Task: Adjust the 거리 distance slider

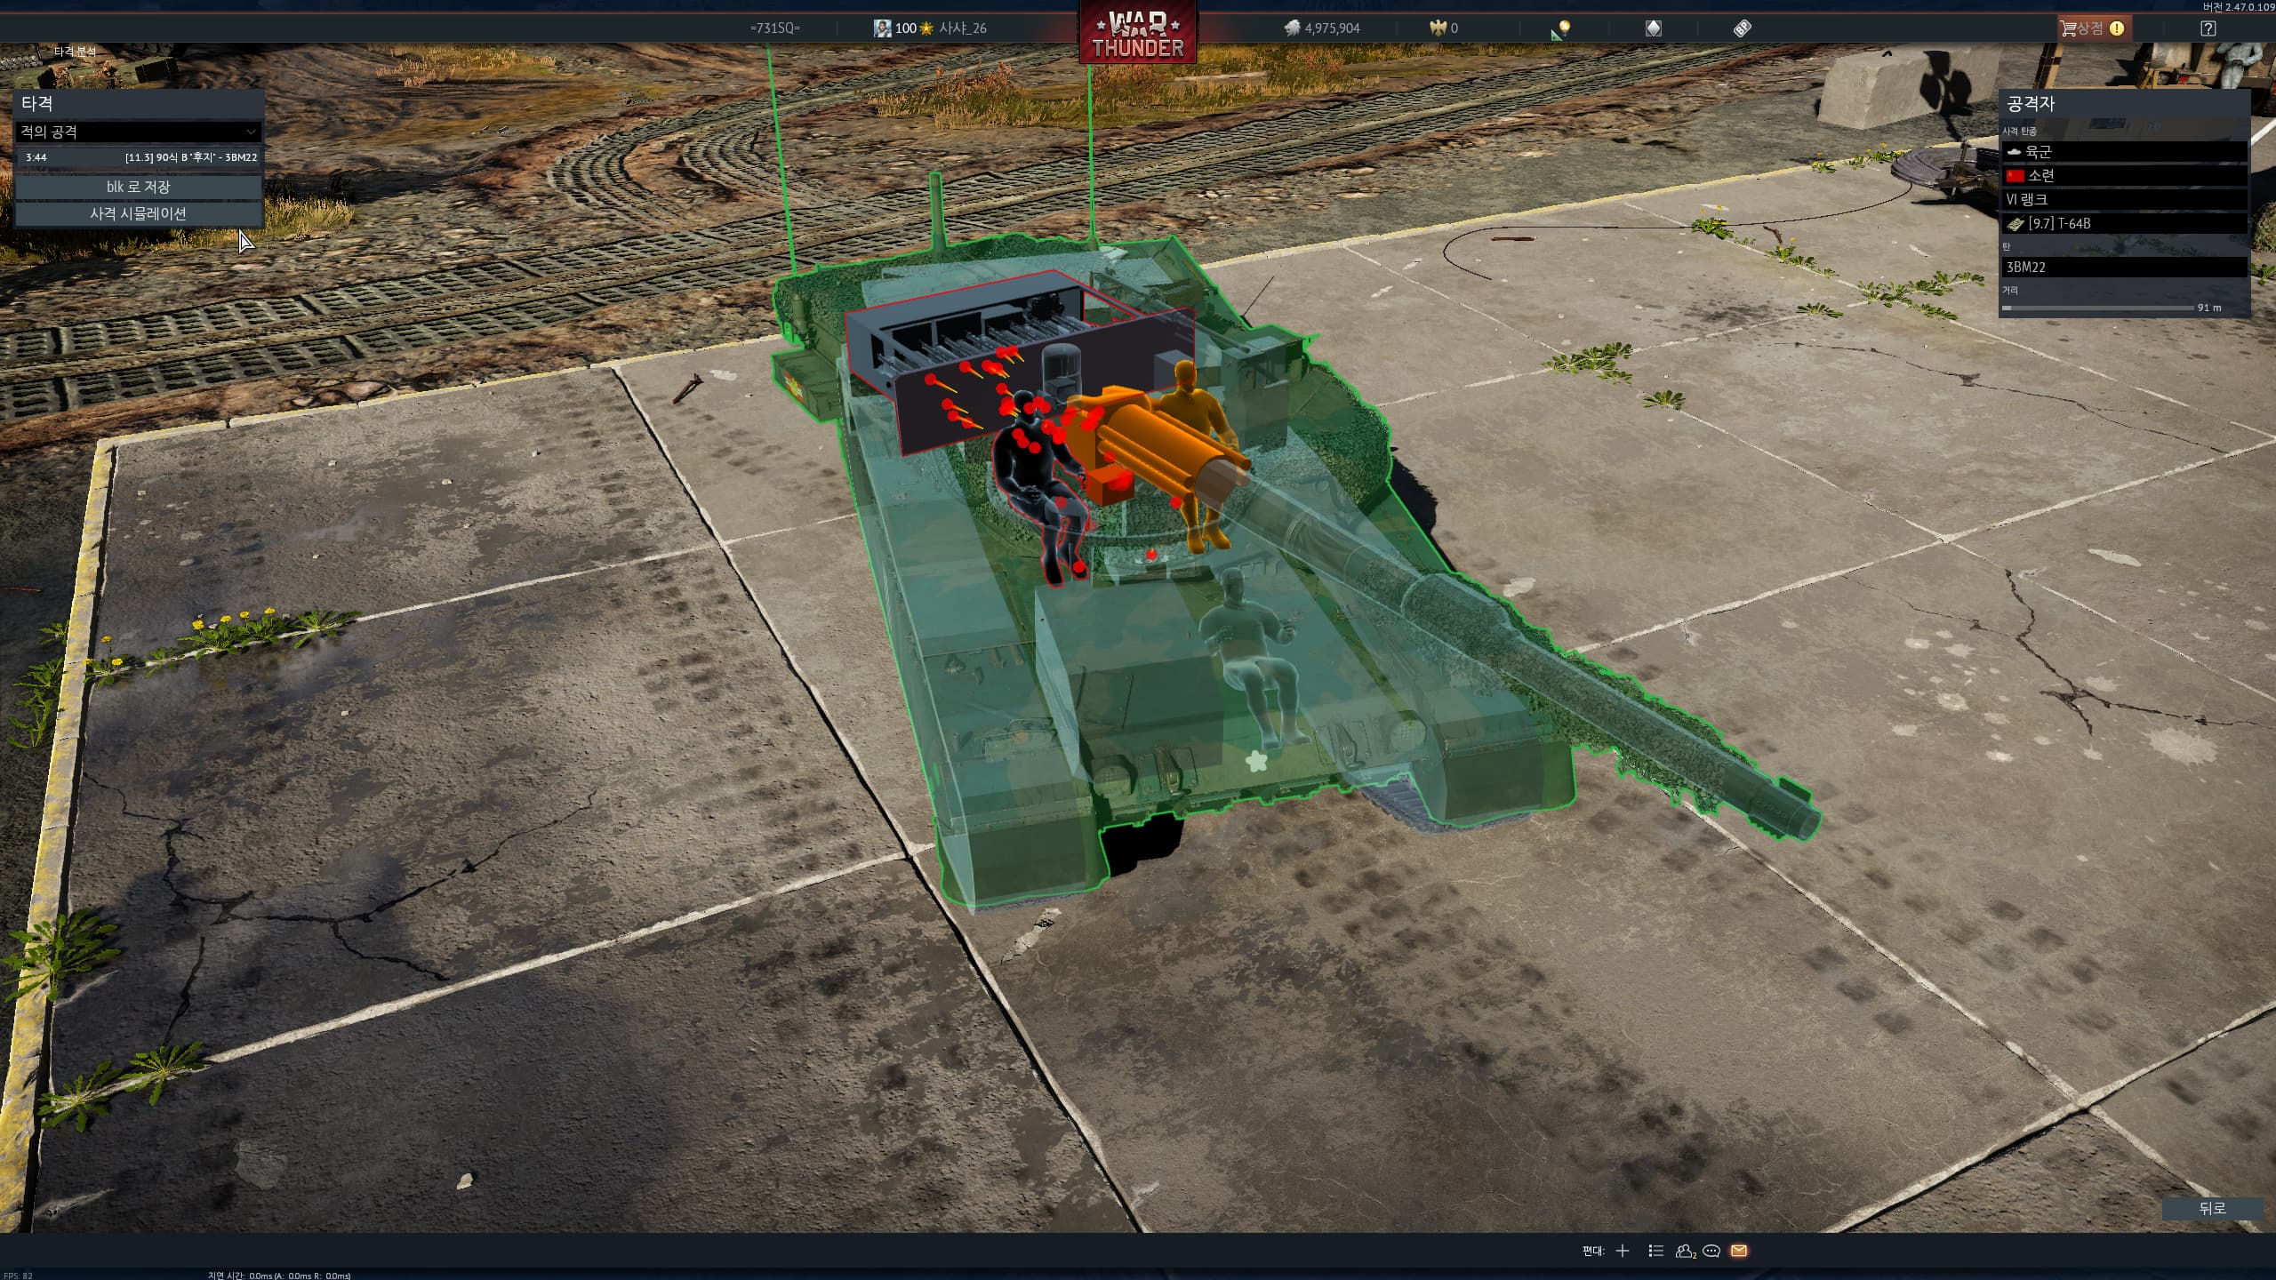Action: click(2098, 308)
